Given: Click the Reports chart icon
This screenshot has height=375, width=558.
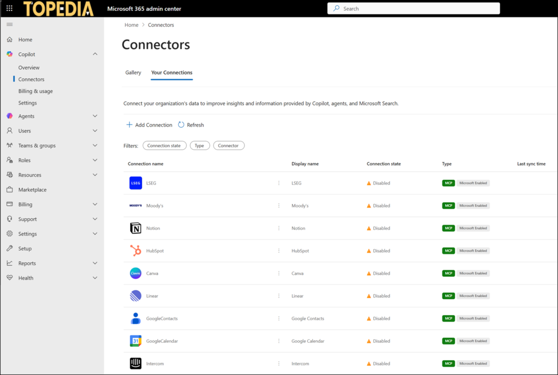Looking at the screenshot, I should (x=10, y=263).
